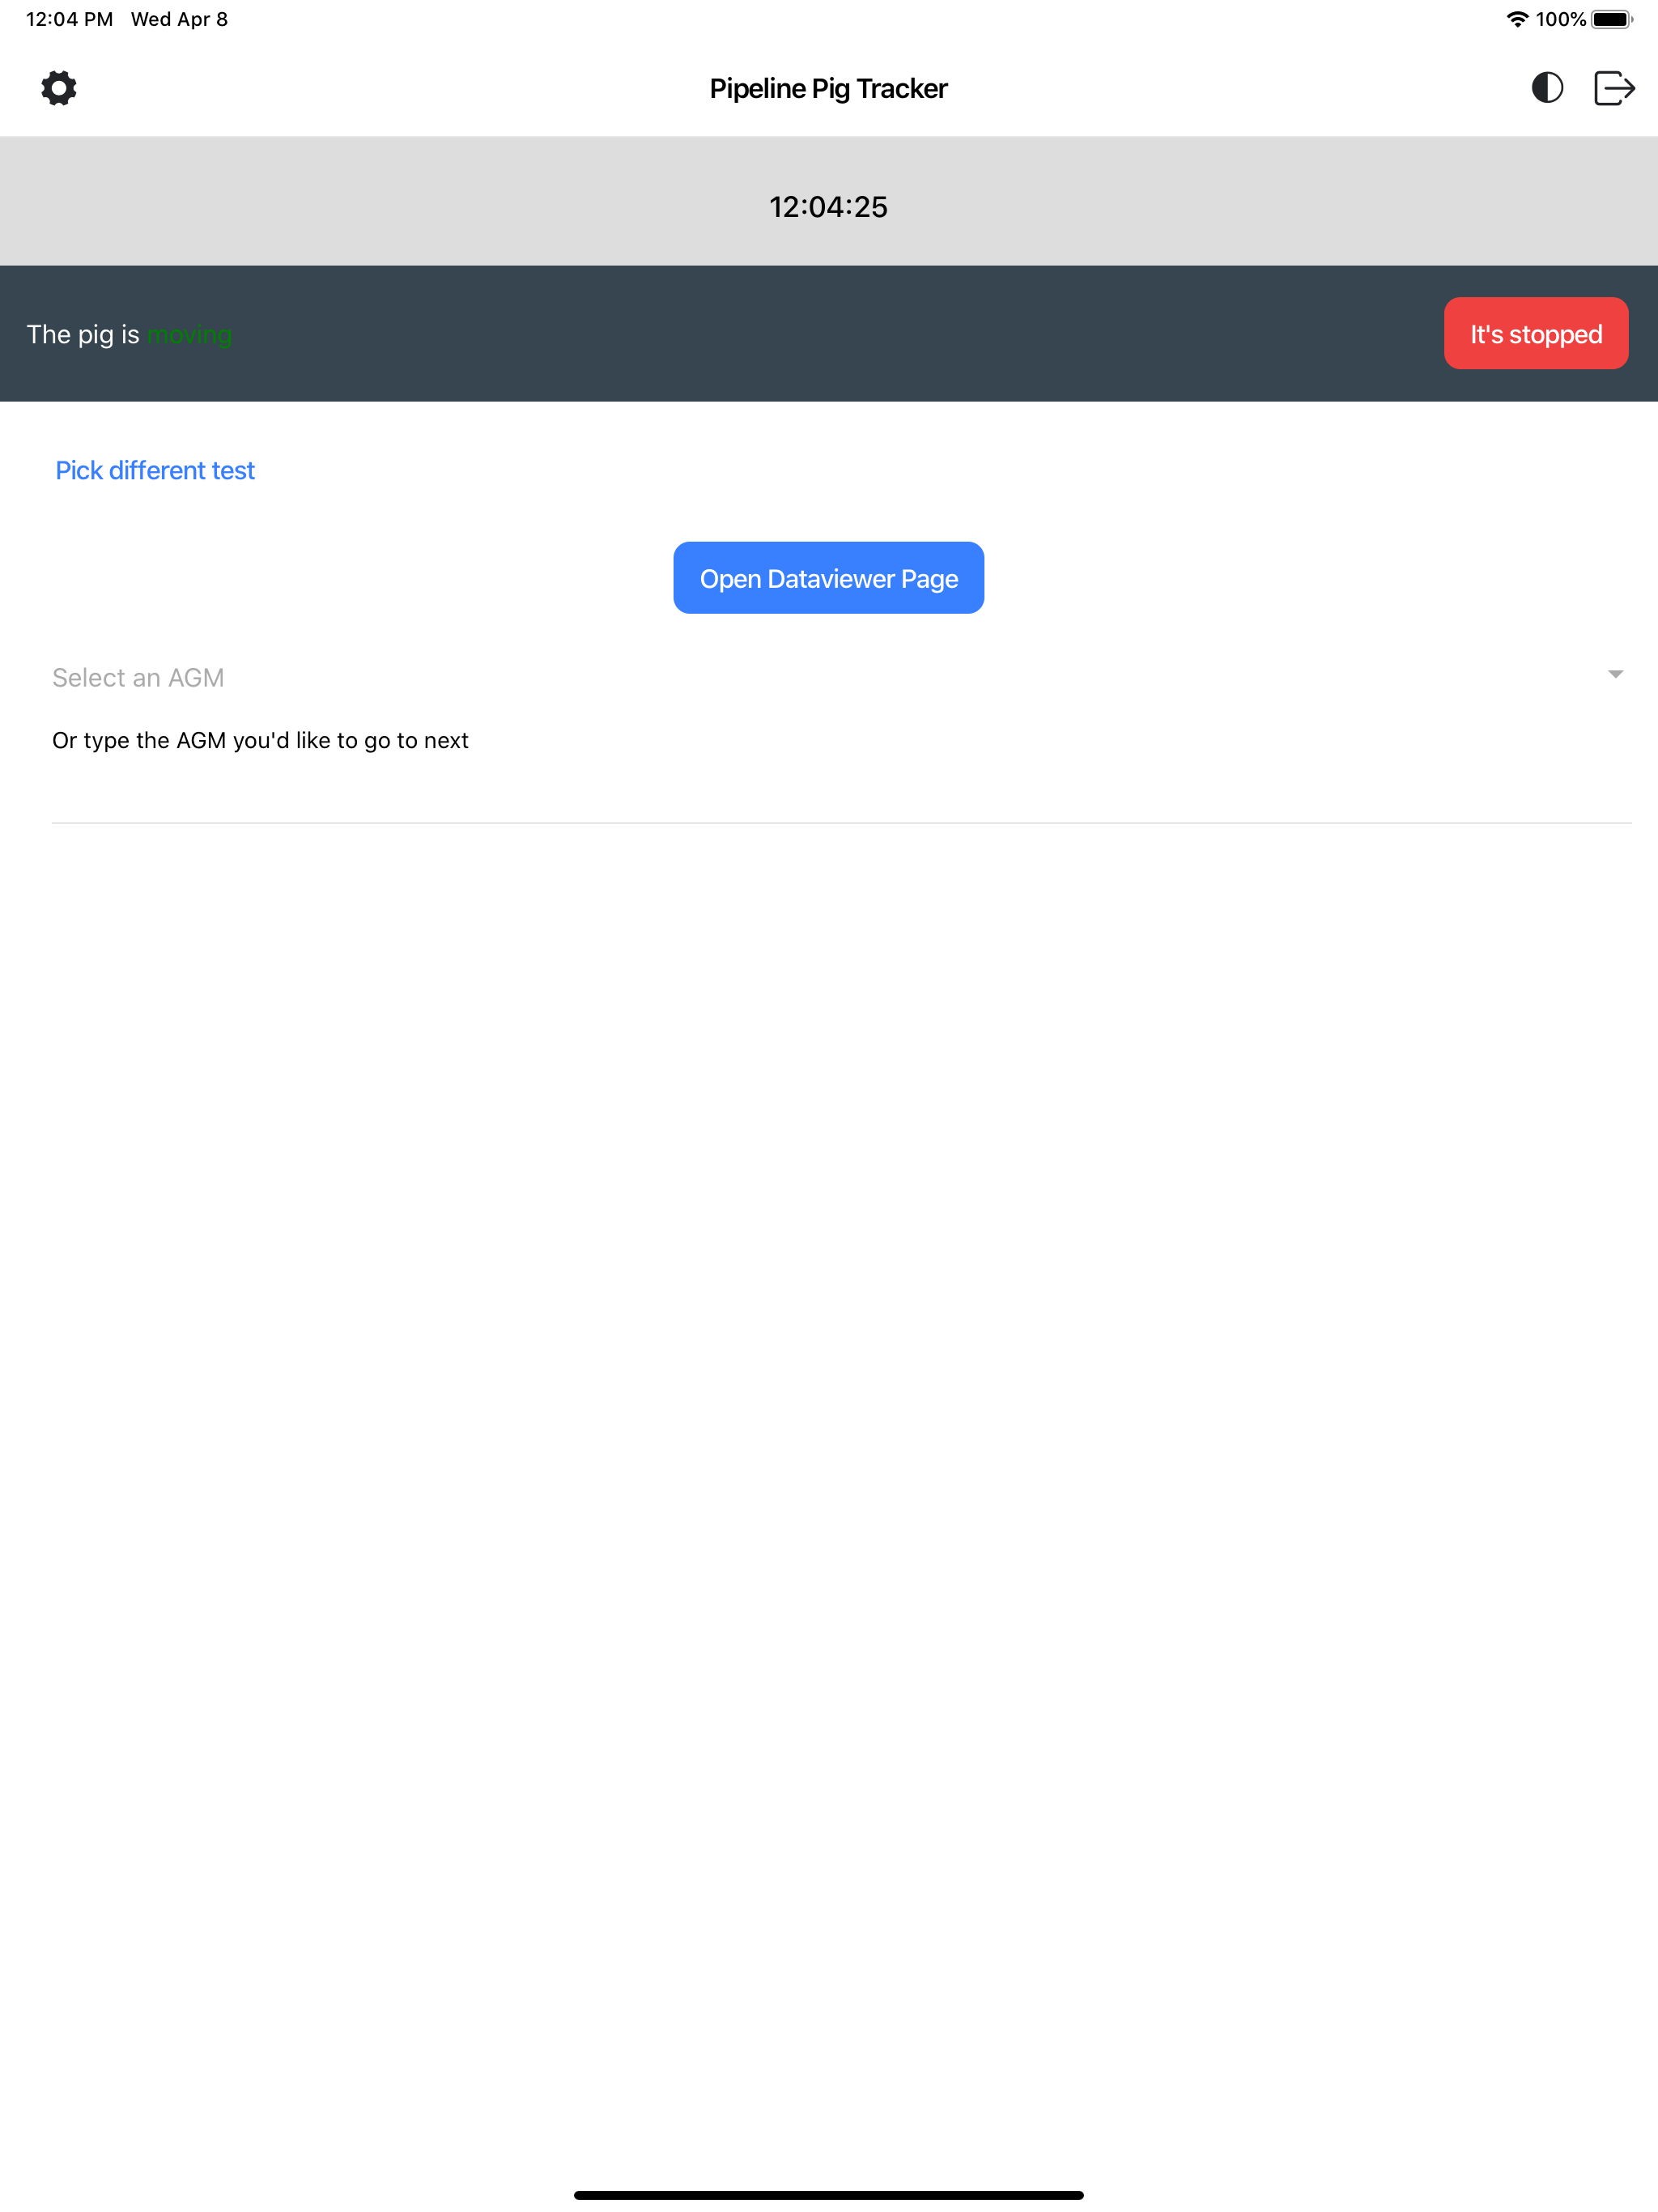The image size is (1658, 2212).
Task: Tap the "Wed Apr 8" date
Action: click(x=179, y=19)
